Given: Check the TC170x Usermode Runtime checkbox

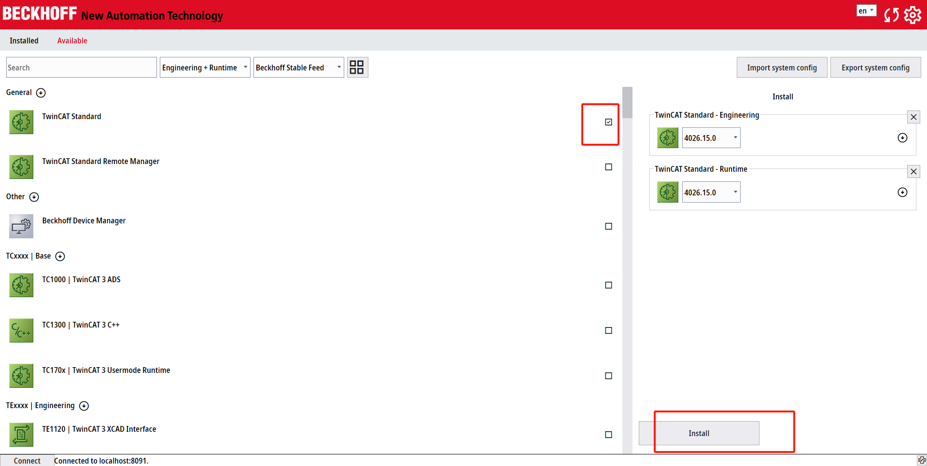Looking at the screenshot, I should [608, 376].
